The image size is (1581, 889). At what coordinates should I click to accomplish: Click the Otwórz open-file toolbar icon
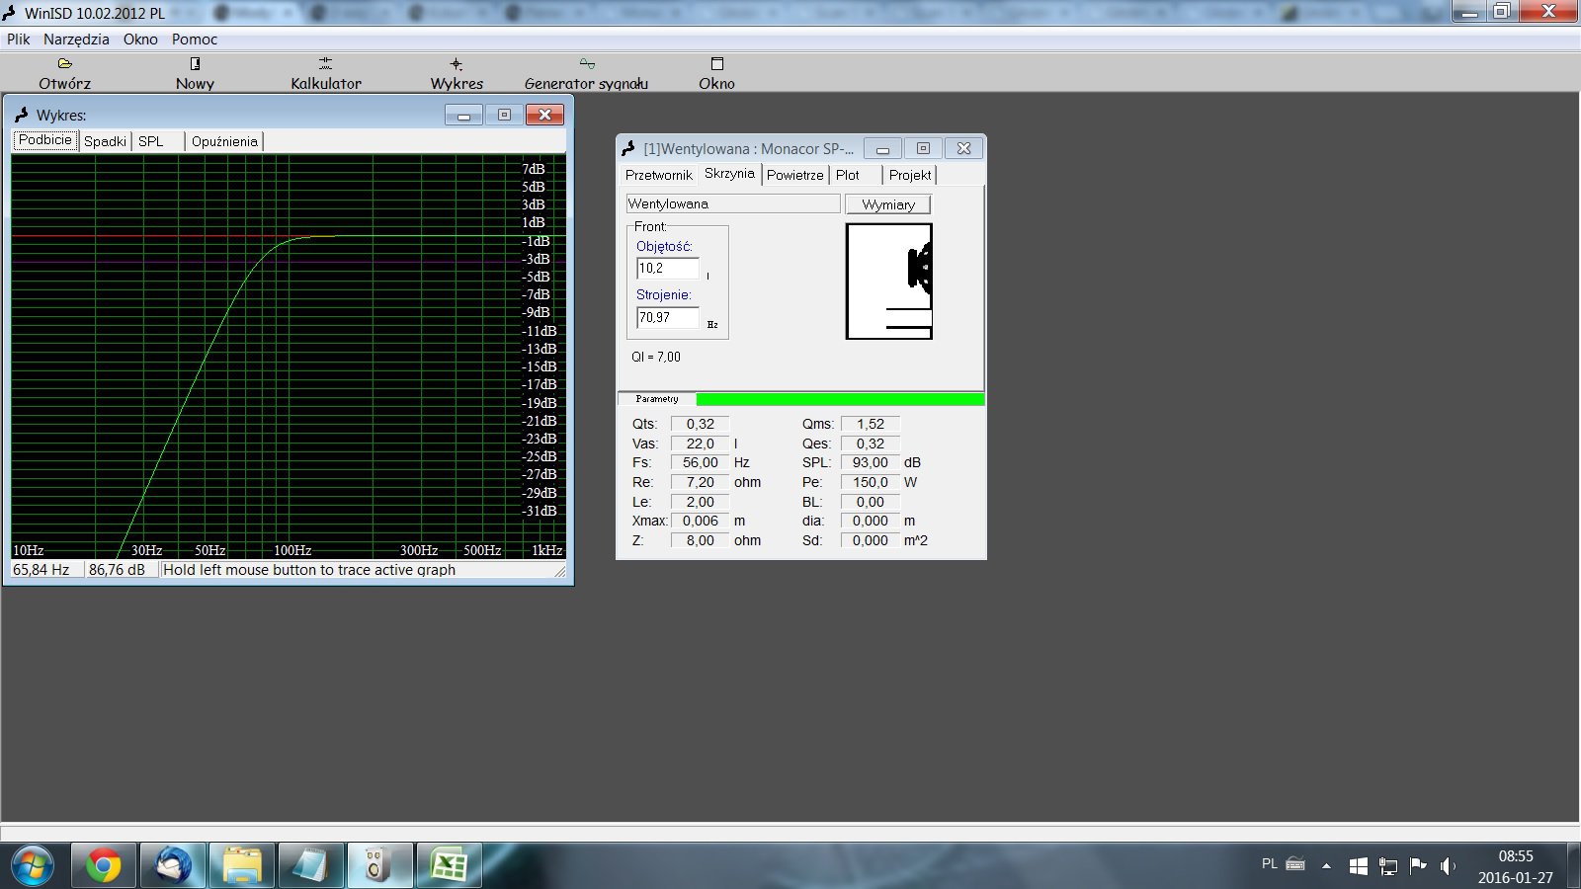click(65, 64)
